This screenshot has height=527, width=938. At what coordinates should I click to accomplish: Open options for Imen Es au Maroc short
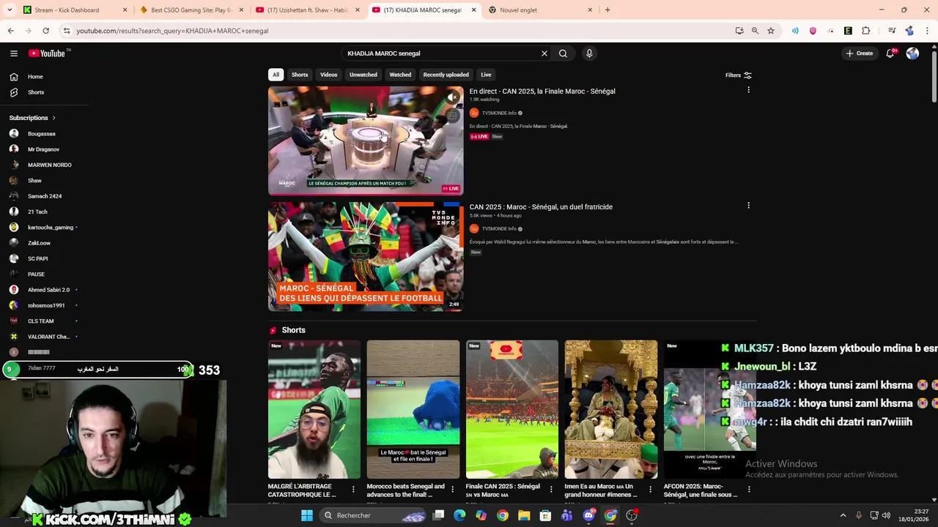tap(650, 490)
